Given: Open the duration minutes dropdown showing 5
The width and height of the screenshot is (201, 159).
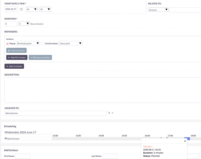Looking at the screenshot, I should coord(24,24).
